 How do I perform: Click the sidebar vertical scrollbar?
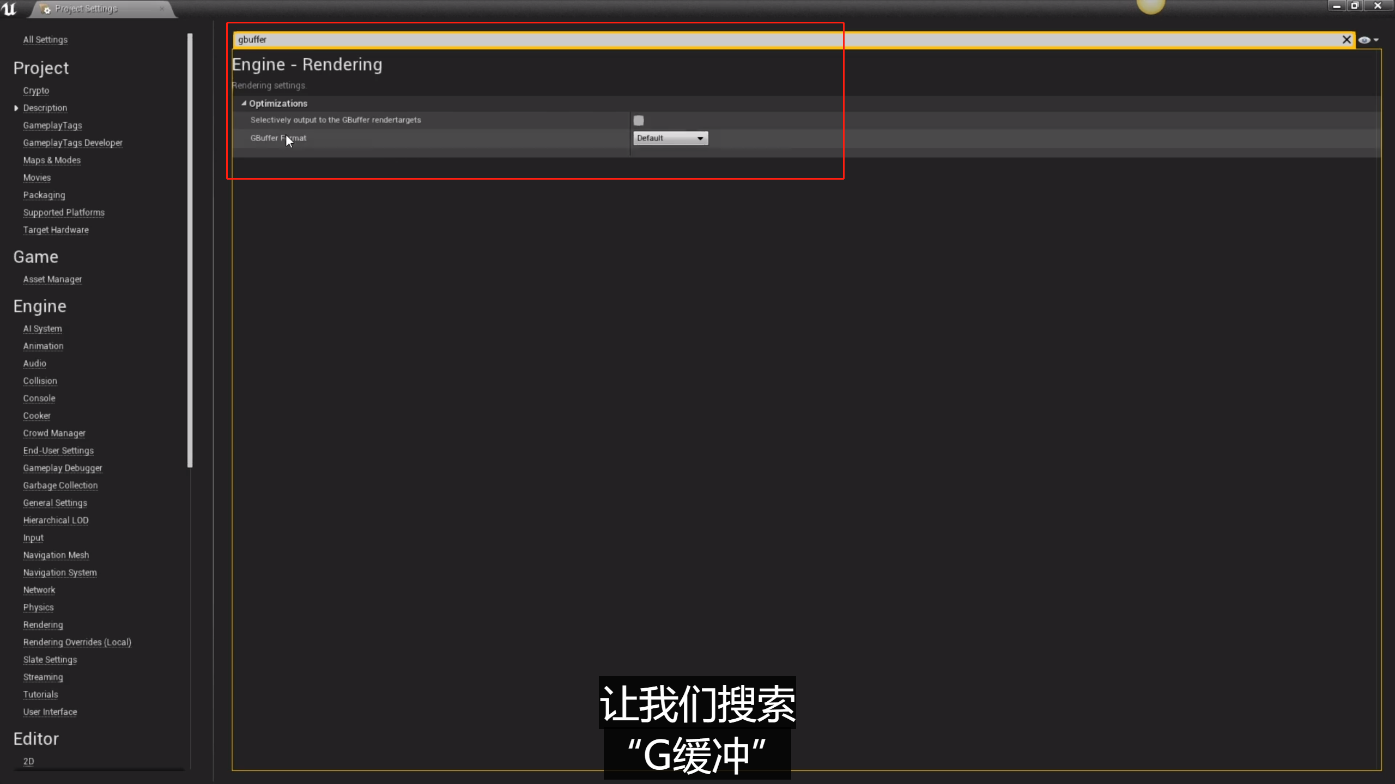(190, 250)
